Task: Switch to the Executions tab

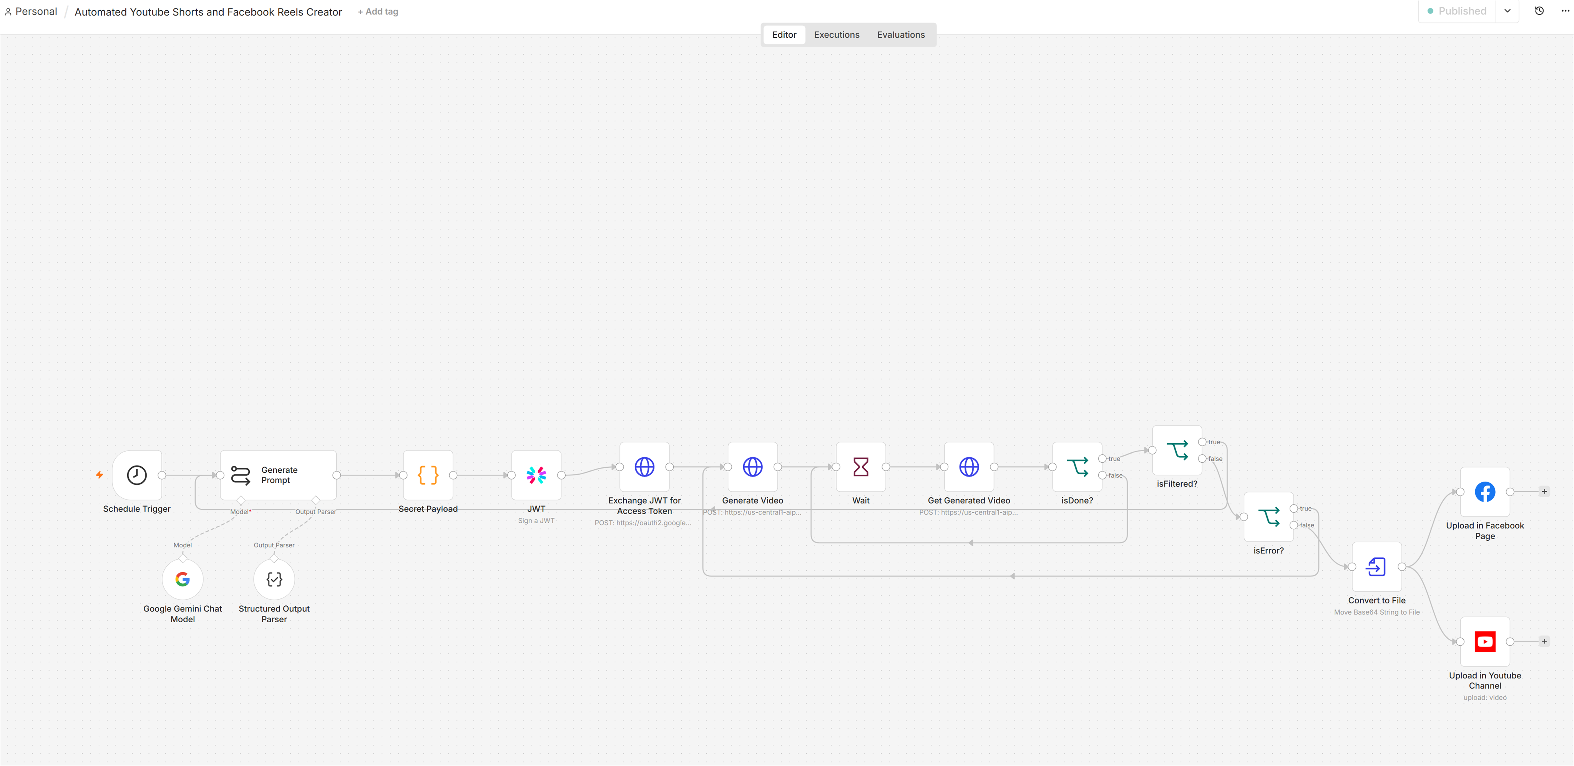Action: point(837,35)
